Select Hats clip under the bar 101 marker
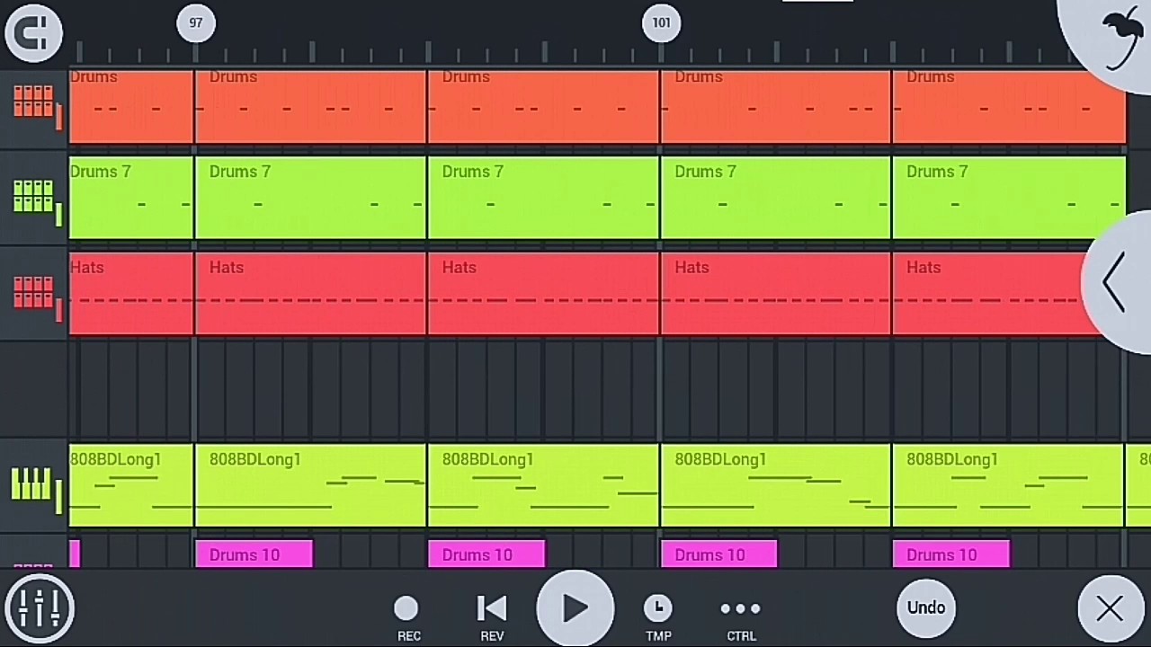Image resolution: width=1151 pixels, height=647 pixels. (776, 293)
